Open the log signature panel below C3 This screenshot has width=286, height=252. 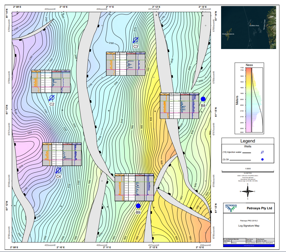tap(126, 64)
